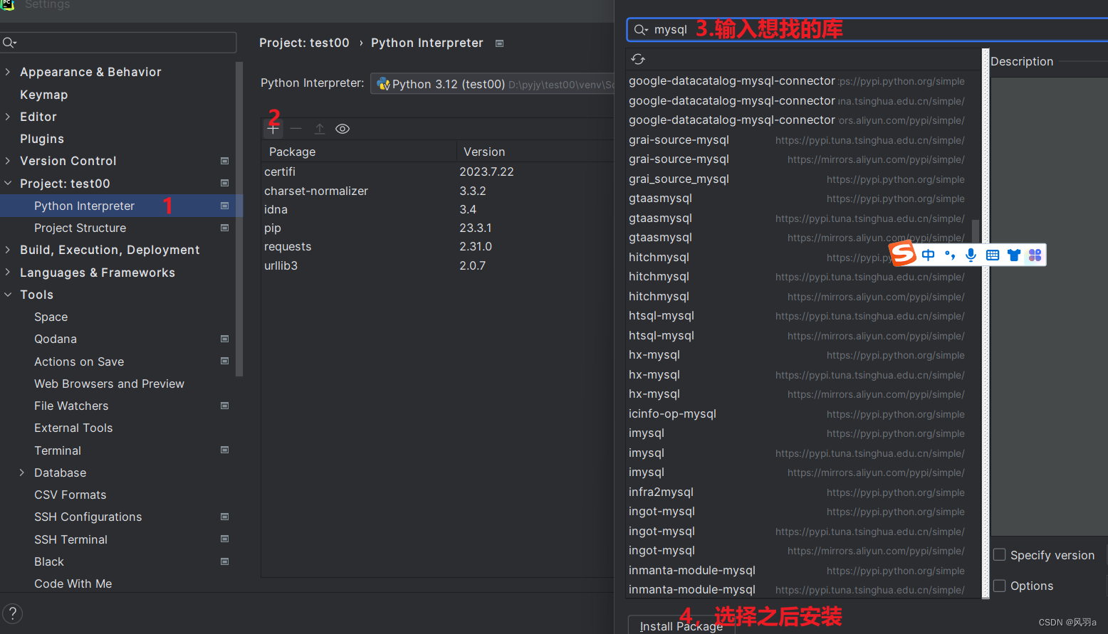Collapse the Project: test00 section
The height and width of the screenshot is (634, 1108).
coord(8,183)
